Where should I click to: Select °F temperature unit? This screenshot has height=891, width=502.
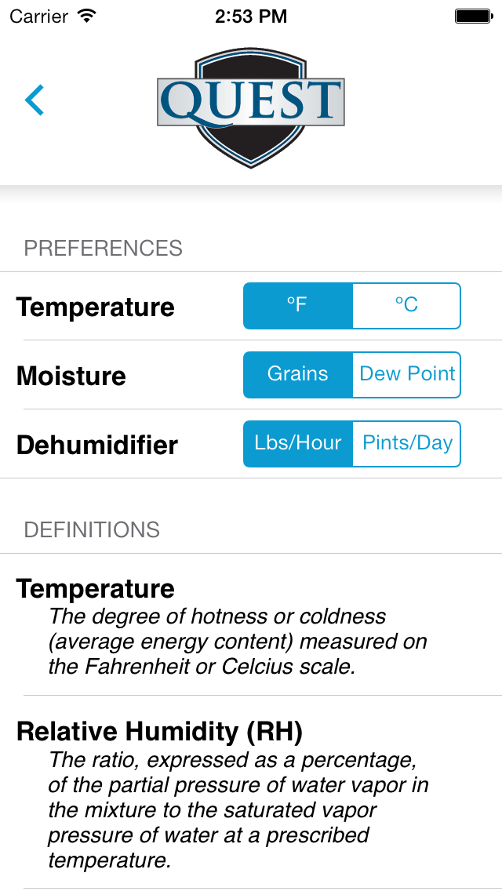point(297,306)
